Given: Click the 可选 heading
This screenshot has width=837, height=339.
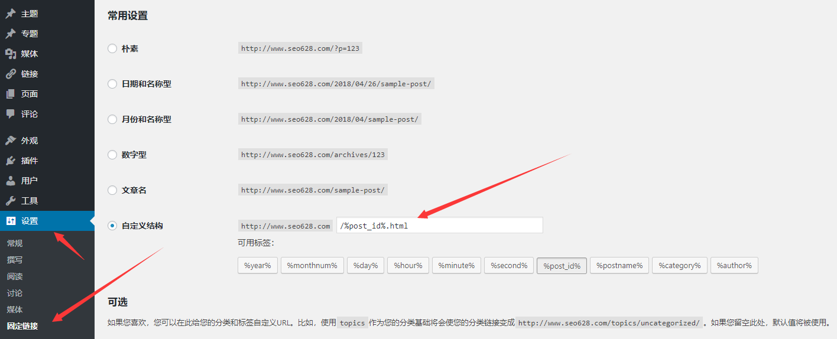Looking at the screenshot, I should click(x=118, y=302).
